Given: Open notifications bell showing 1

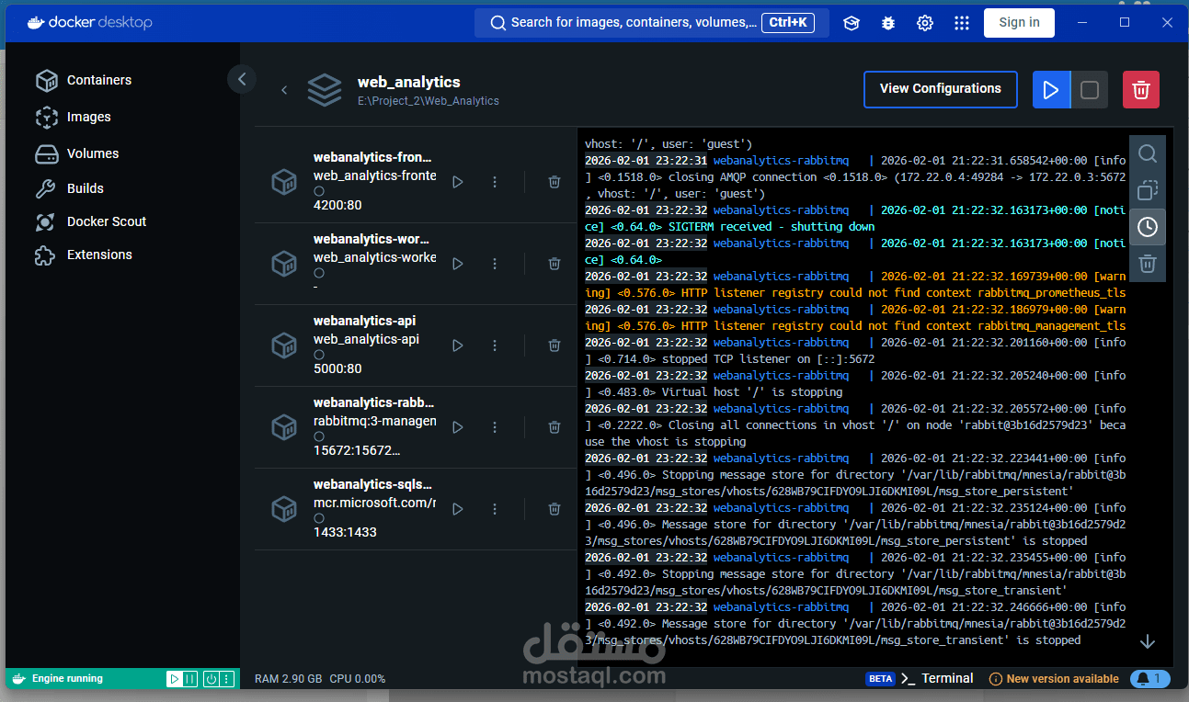Looking at the screenshot, I should [x=1149, y=679].
